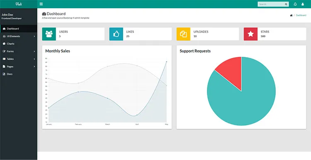The width and height of the screenshot is (311, 160).
Task: Select the Pages menu label
Action: click(10, 67)
